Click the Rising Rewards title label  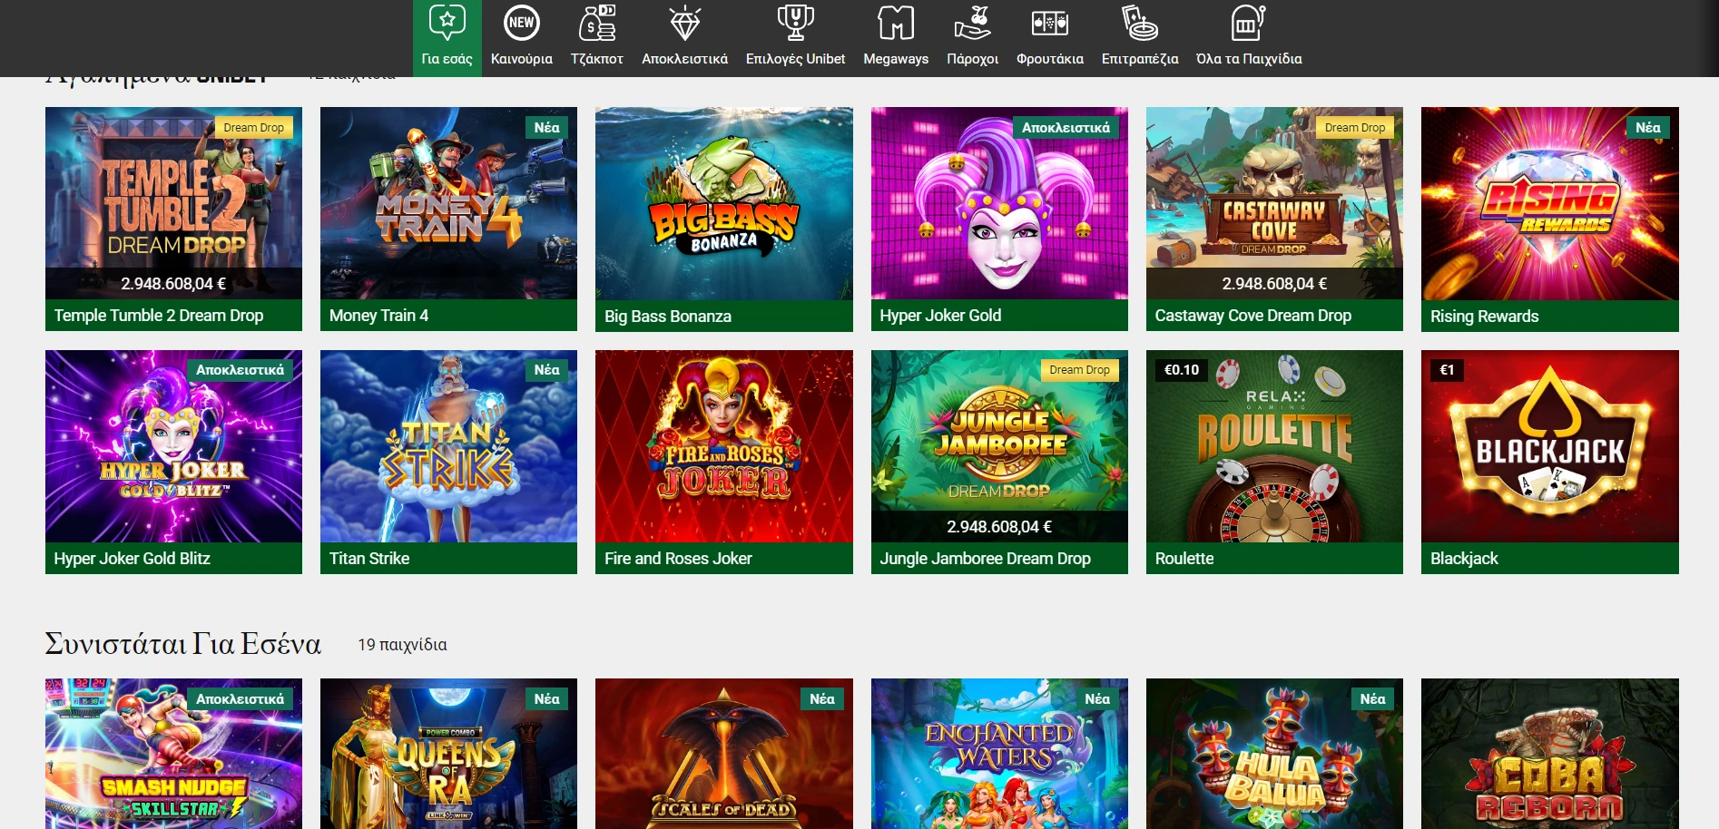[1485, 317]
